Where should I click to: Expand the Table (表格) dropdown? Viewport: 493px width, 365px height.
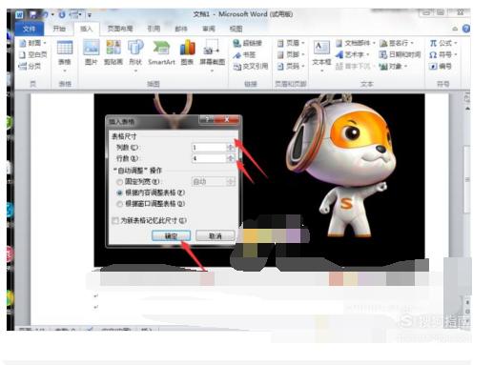[65, 71]
